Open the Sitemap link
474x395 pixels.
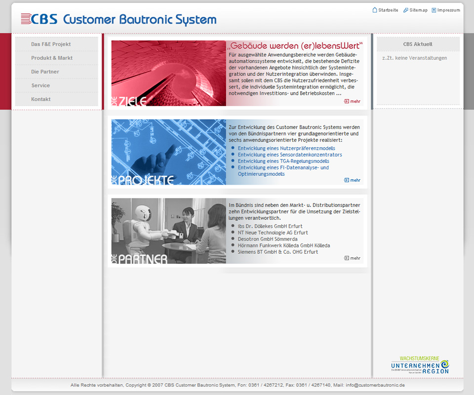[x=418, y=10]
